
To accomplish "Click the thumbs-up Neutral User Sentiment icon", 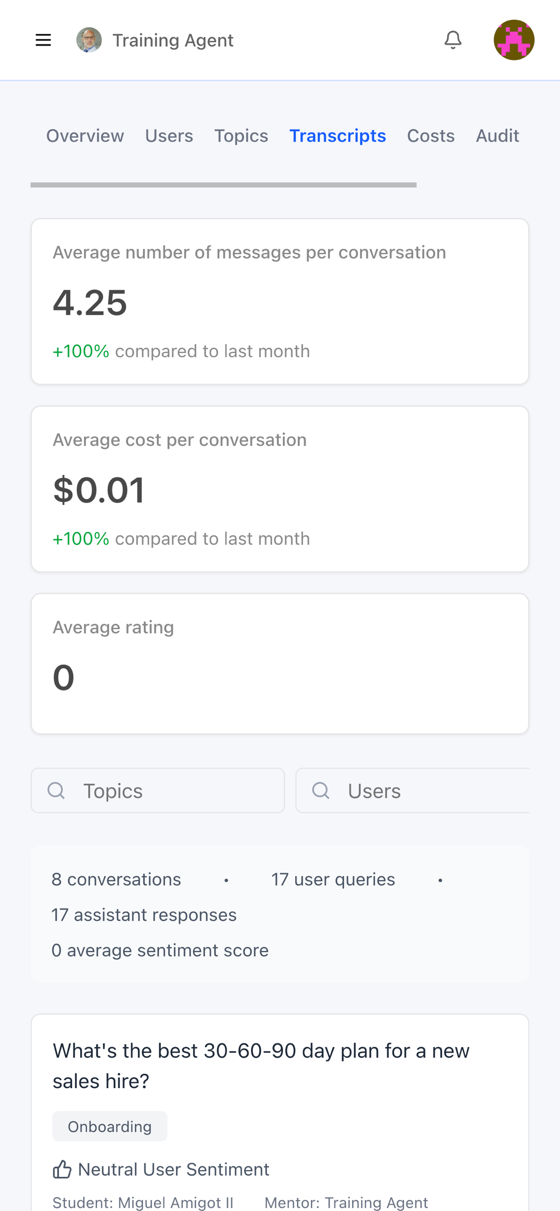I will pos(62,1169).
